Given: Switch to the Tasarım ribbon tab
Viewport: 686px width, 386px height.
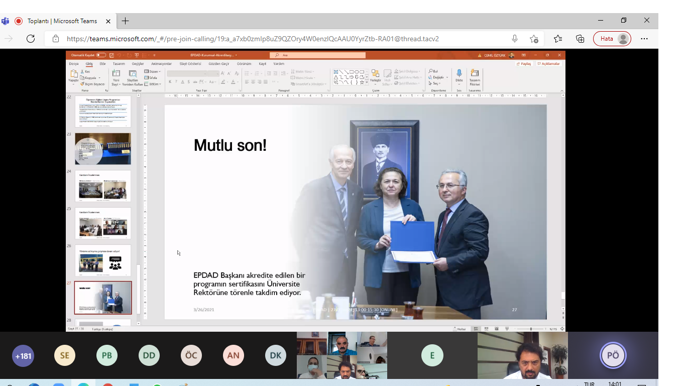Looking at the screenshot, I should pos(119,64).
